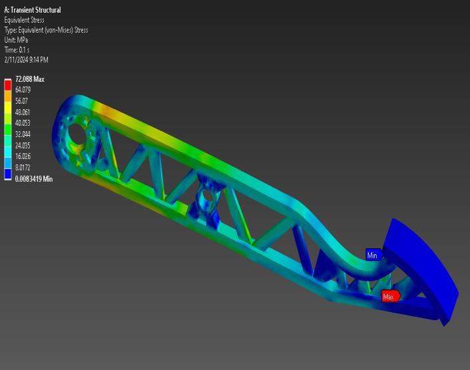This screenshot has width=470, height=370.
Task: Click the 40.053 legend value
Action: (x=23, y=123)
